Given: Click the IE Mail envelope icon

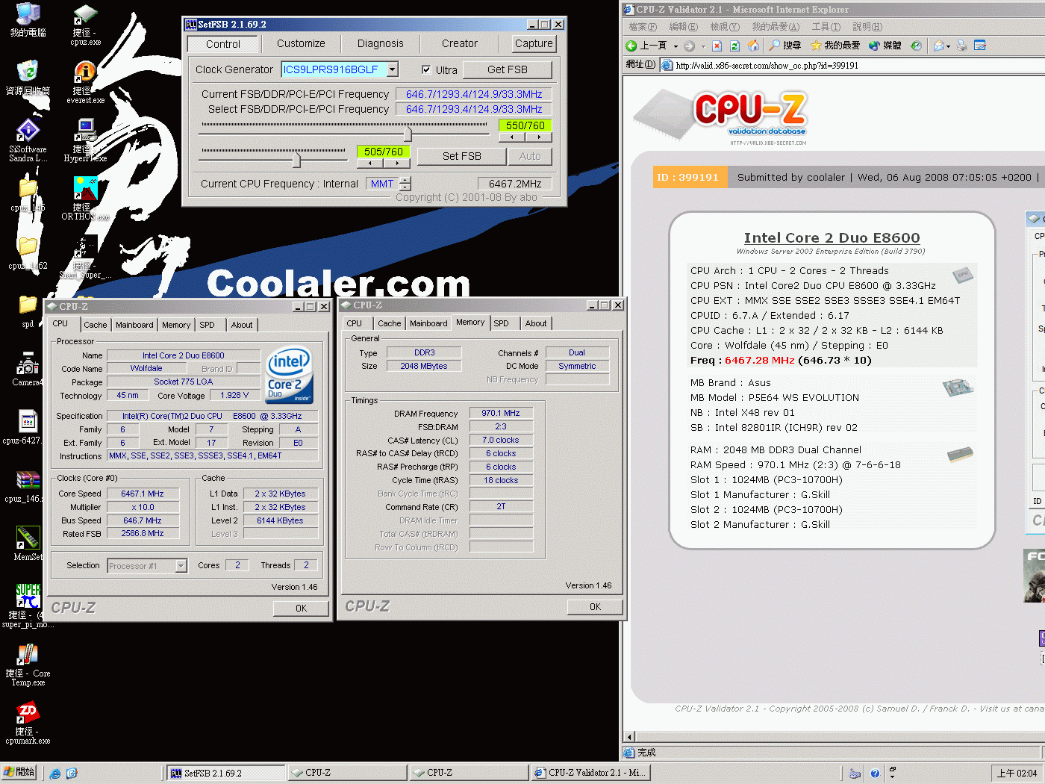Looking at the screenshot, I should point(939,46).
